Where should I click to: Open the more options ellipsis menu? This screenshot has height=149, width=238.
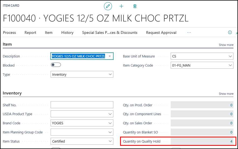tap(189, 32)
